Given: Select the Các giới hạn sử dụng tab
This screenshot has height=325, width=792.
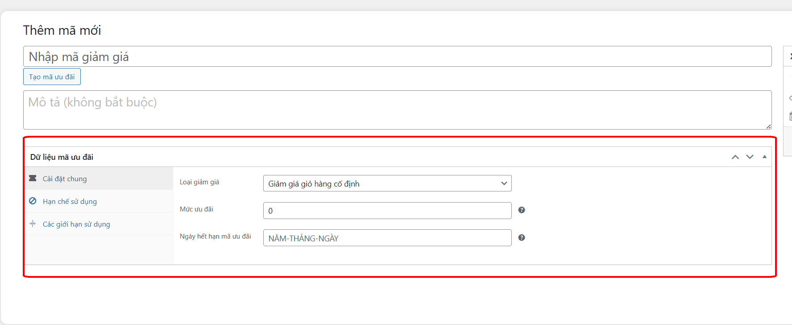Looking at the screenshot, I should click(76, 224).
